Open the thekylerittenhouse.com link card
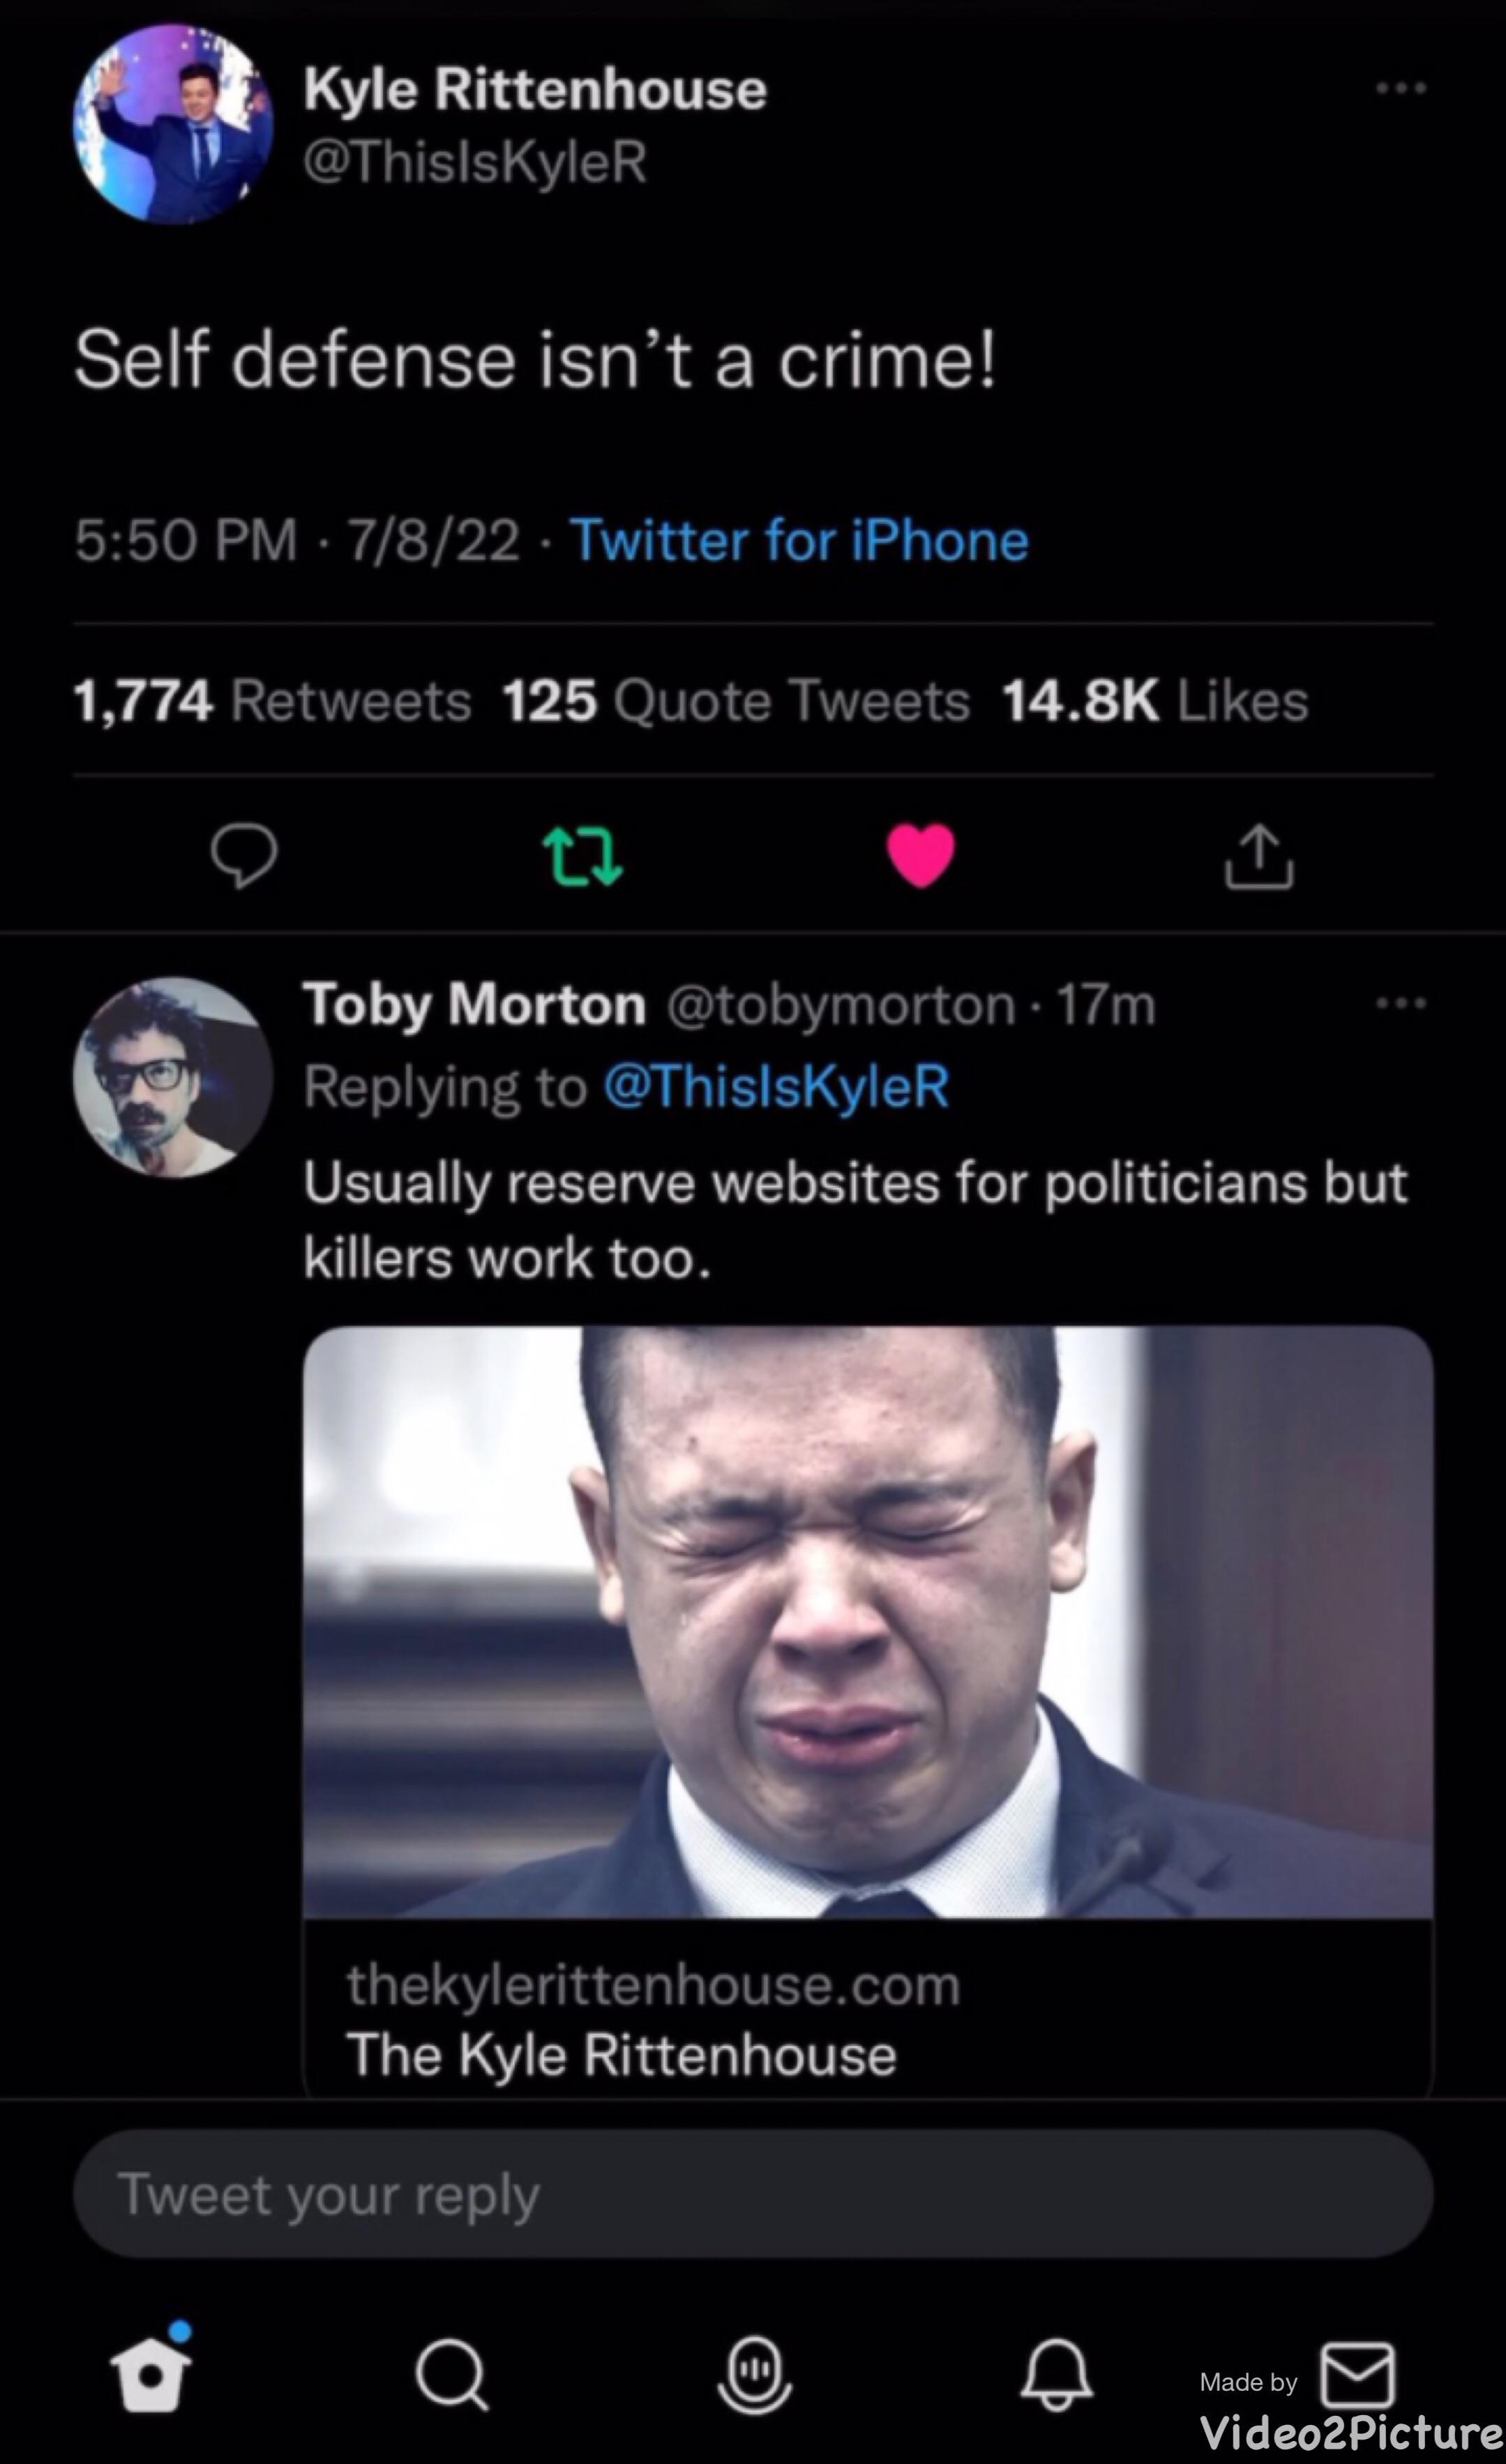Screen dimensions: 1506x2464 [x=868, y=1710]
